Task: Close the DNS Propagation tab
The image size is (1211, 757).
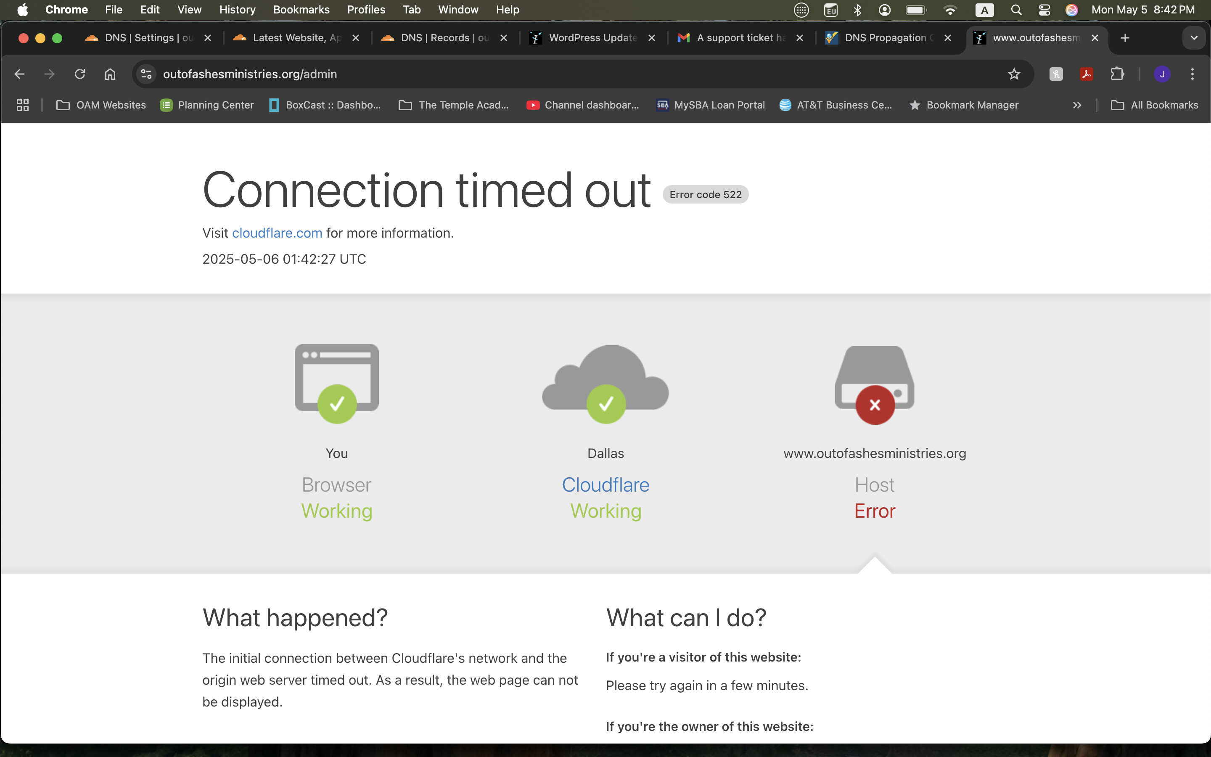Action: 947,38
